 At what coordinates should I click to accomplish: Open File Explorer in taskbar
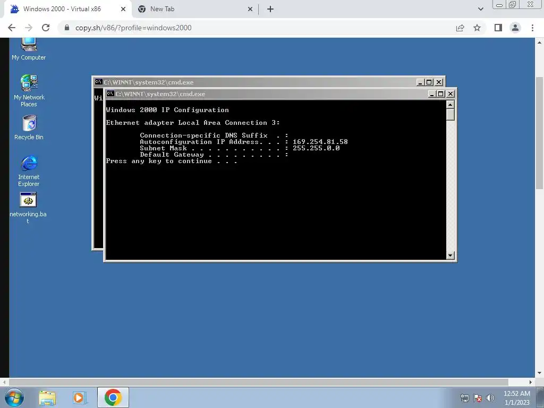[47, 397]
